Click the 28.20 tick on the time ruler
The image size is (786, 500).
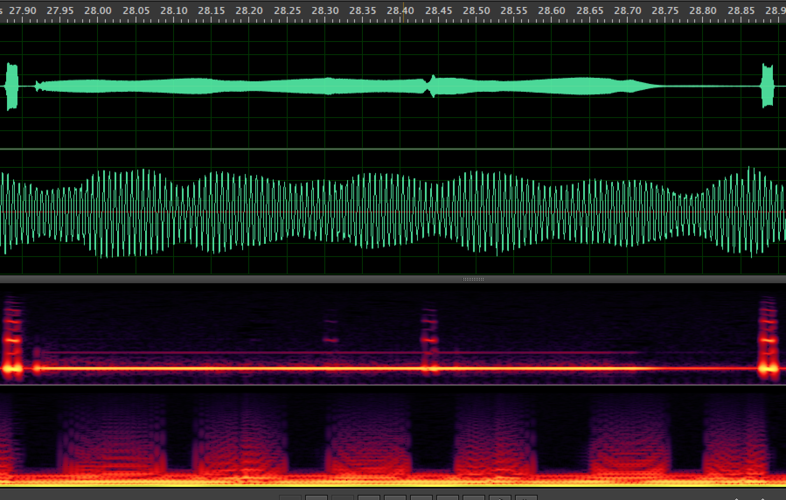(249, 10)
